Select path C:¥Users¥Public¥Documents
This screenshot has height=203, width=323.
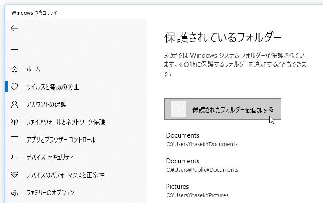click(202, 169)
